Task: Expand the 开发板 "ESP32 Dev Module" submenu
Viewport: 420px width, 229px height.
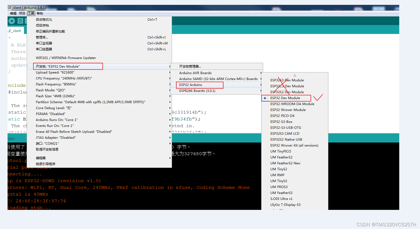Action: 99,67
